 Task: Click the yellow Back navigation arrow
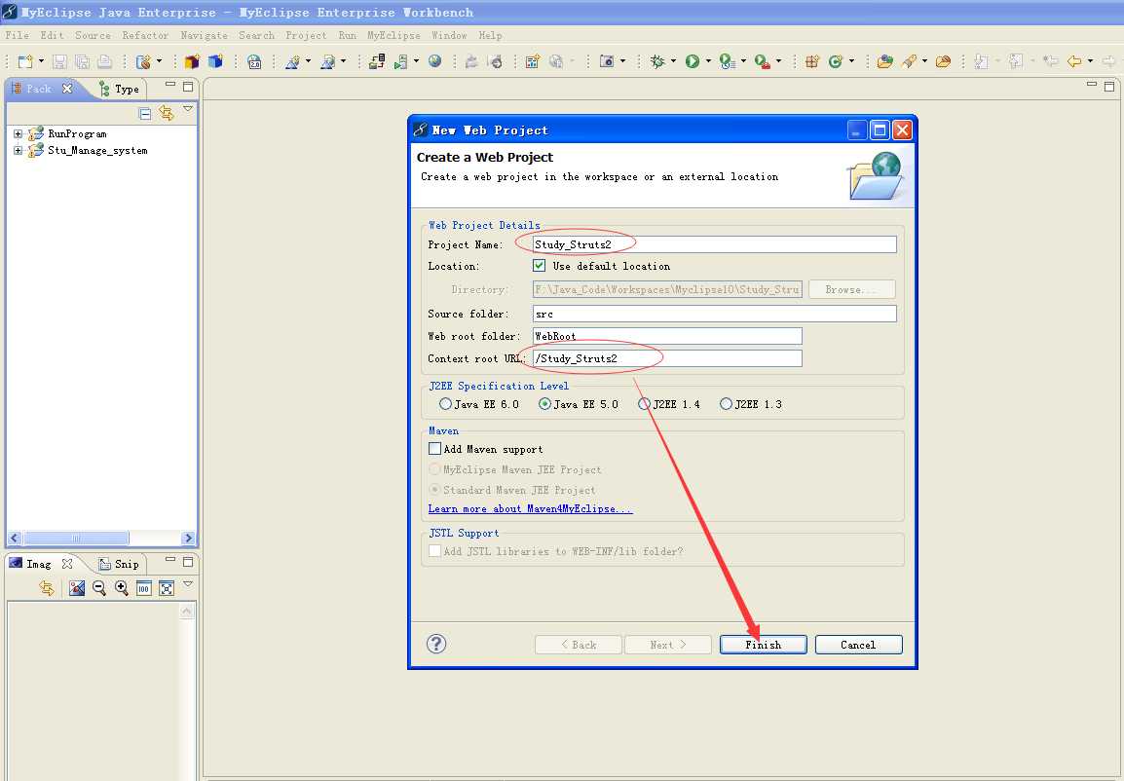pos(1073,61)
